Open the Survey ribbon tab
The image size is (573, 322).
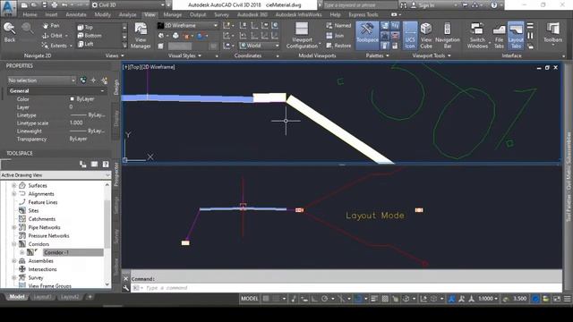tap(221, 15)
